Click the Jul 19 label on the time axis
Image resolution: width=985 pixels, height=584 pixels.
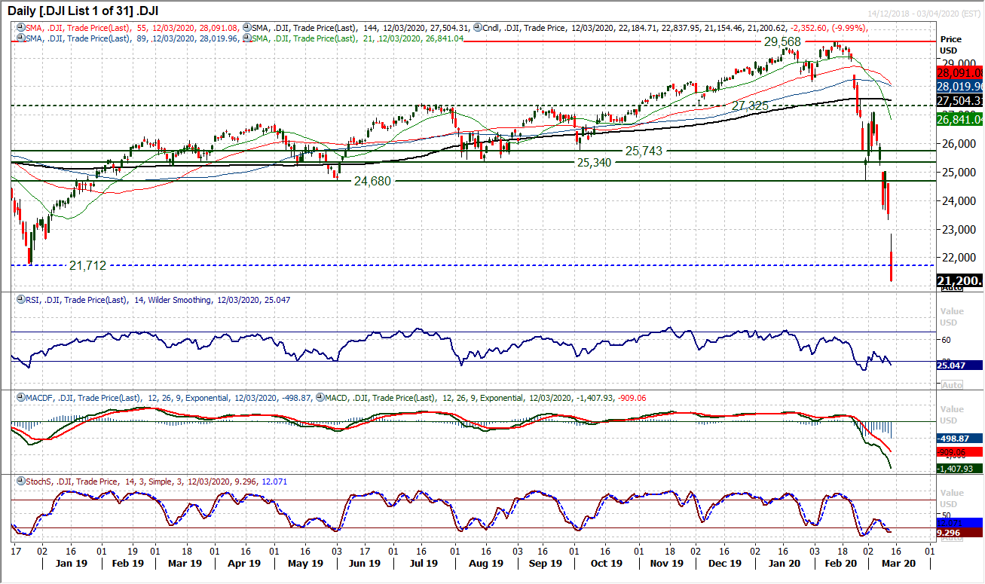[423, 563]
